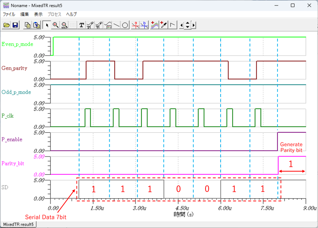Switch to the MixedTR result5 tab
318x228 pixels.
(18, 224)
